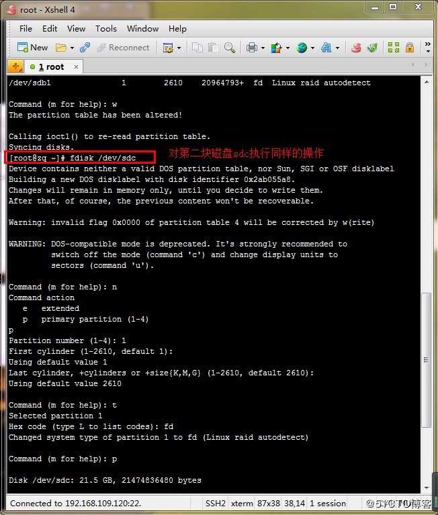Click the color scheme icon
Viewport: 438px width, 515px height.
276,48
